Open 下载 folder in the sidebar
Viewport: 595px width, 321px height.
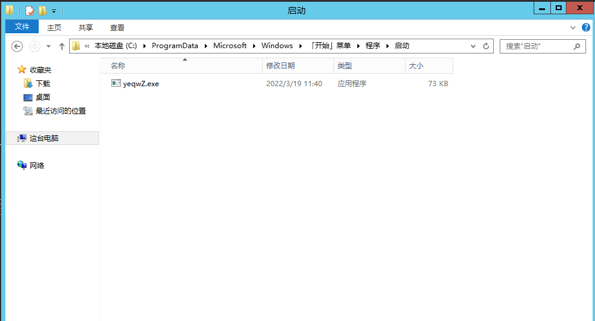tap(43, 84)
